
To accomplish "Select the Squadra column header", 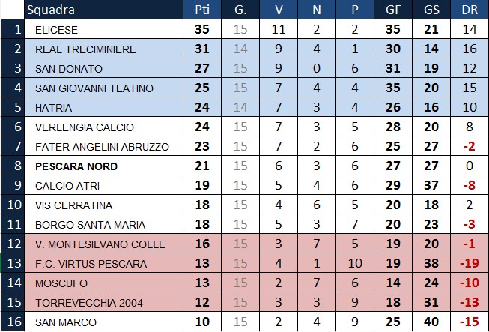I will click(103, 10).
